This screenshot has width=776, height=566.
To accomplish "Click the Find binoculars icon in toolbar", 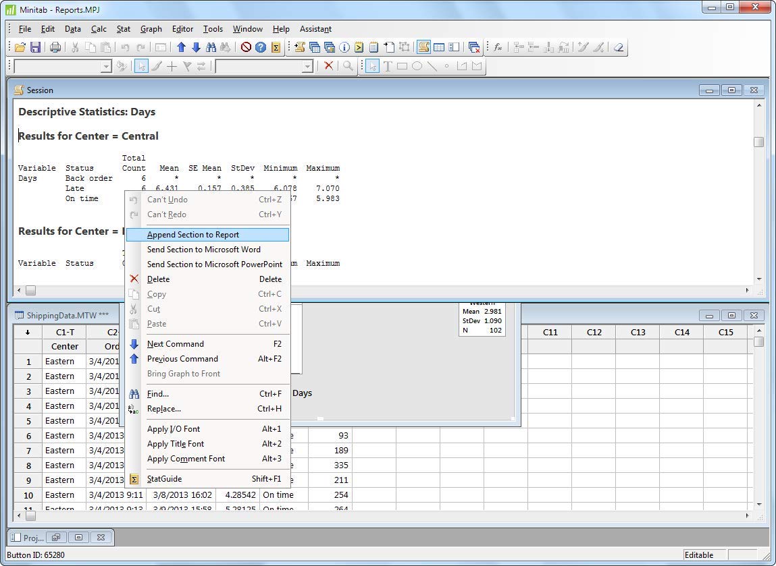I will coord(211,47).
